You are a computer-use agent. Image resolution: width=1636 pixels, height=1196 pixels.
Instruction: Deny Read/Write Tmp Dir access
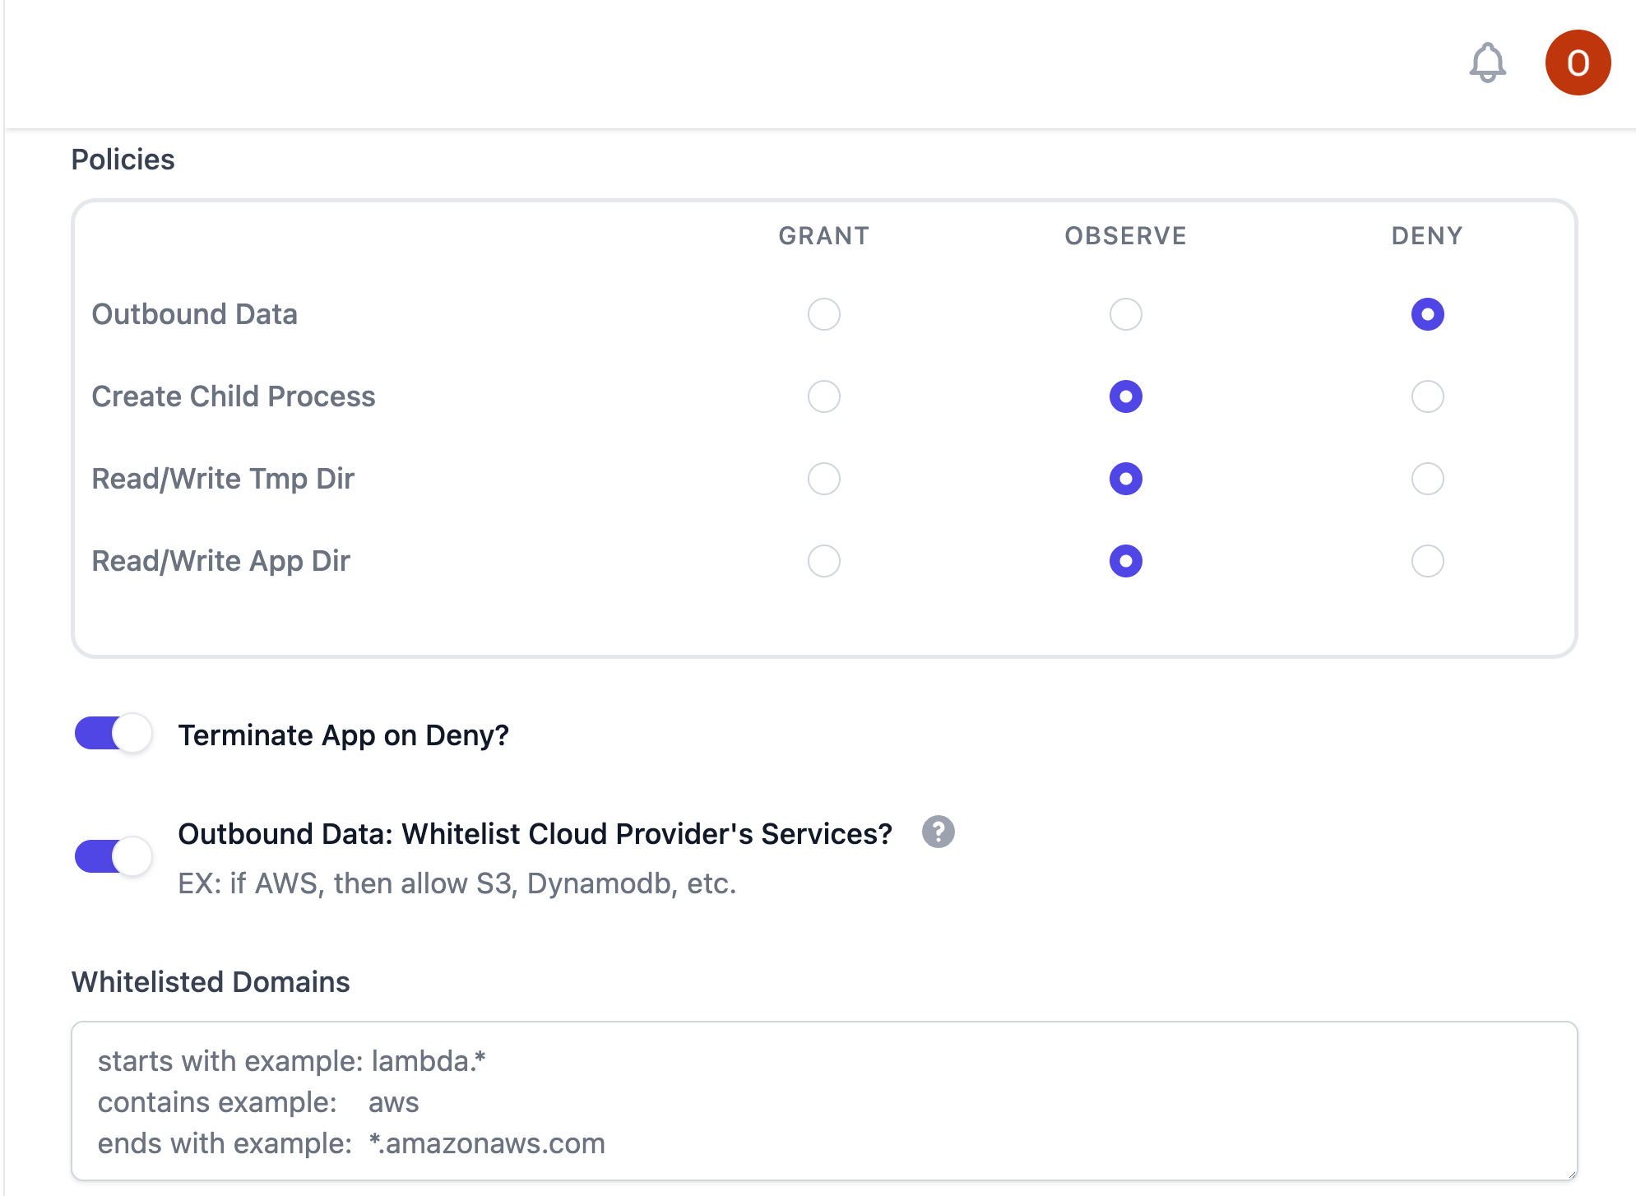pyautogui.click(x=1427, y=479)
